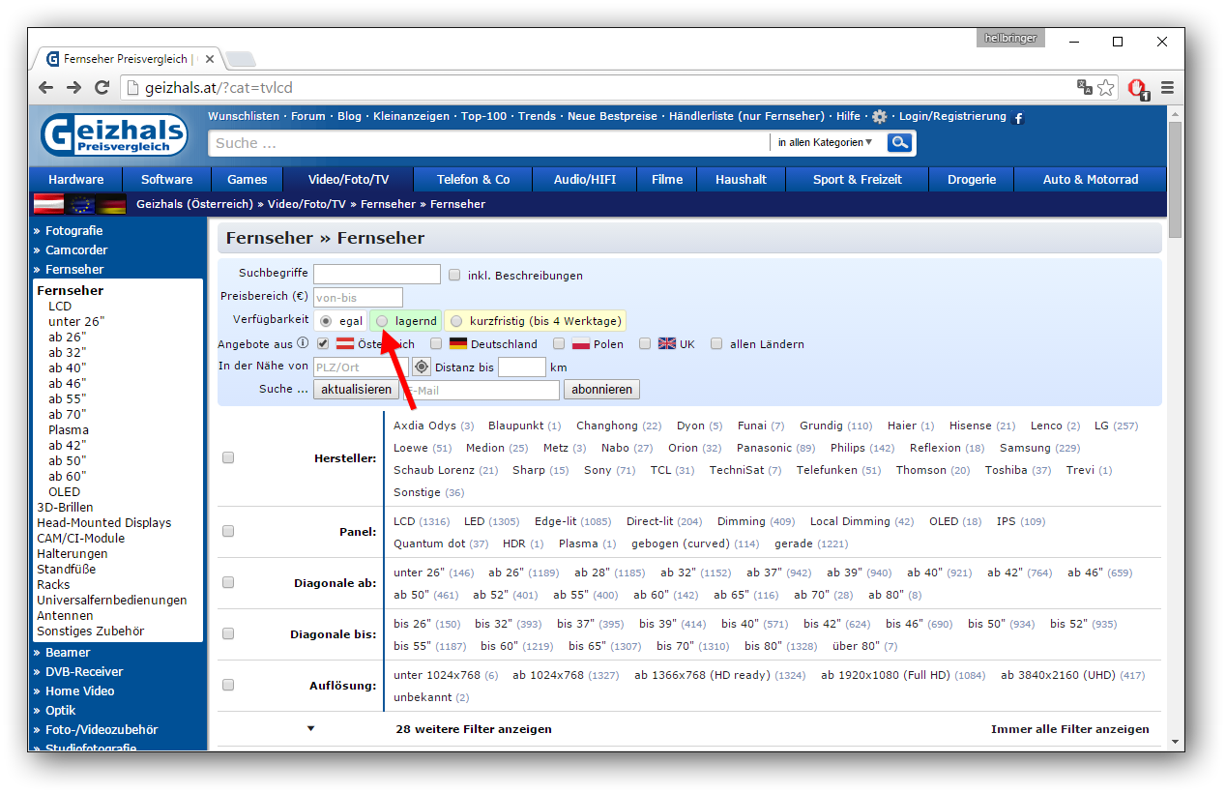Click the PLZ/Ort input field
Viewport: 1226px width, 793px height.
pos(361,367)
